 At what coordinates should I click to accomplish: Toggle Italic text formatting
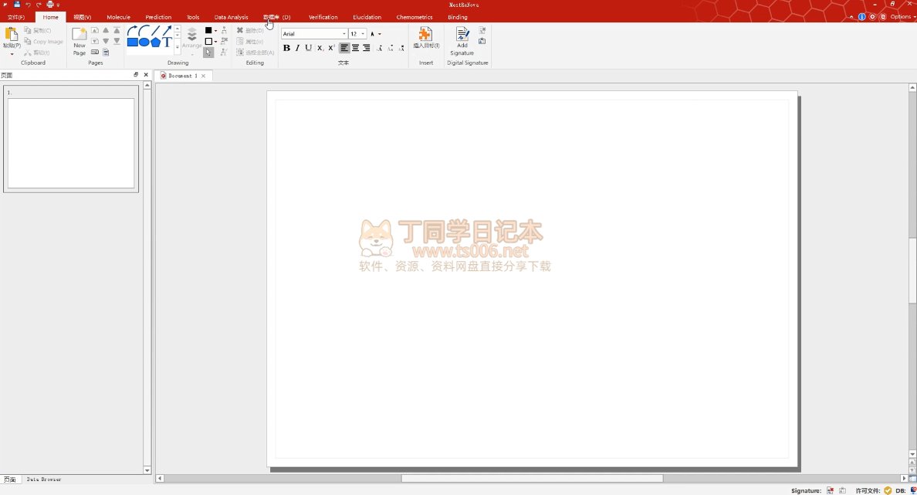[297, 48]
